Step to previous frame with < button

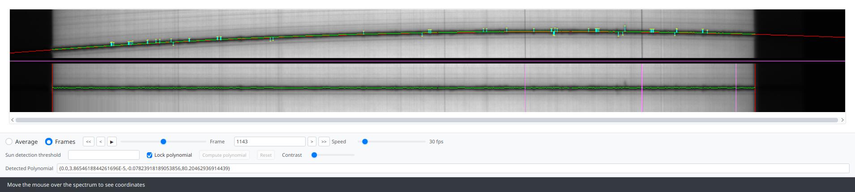pyautogui.click(x=101, y=142)
